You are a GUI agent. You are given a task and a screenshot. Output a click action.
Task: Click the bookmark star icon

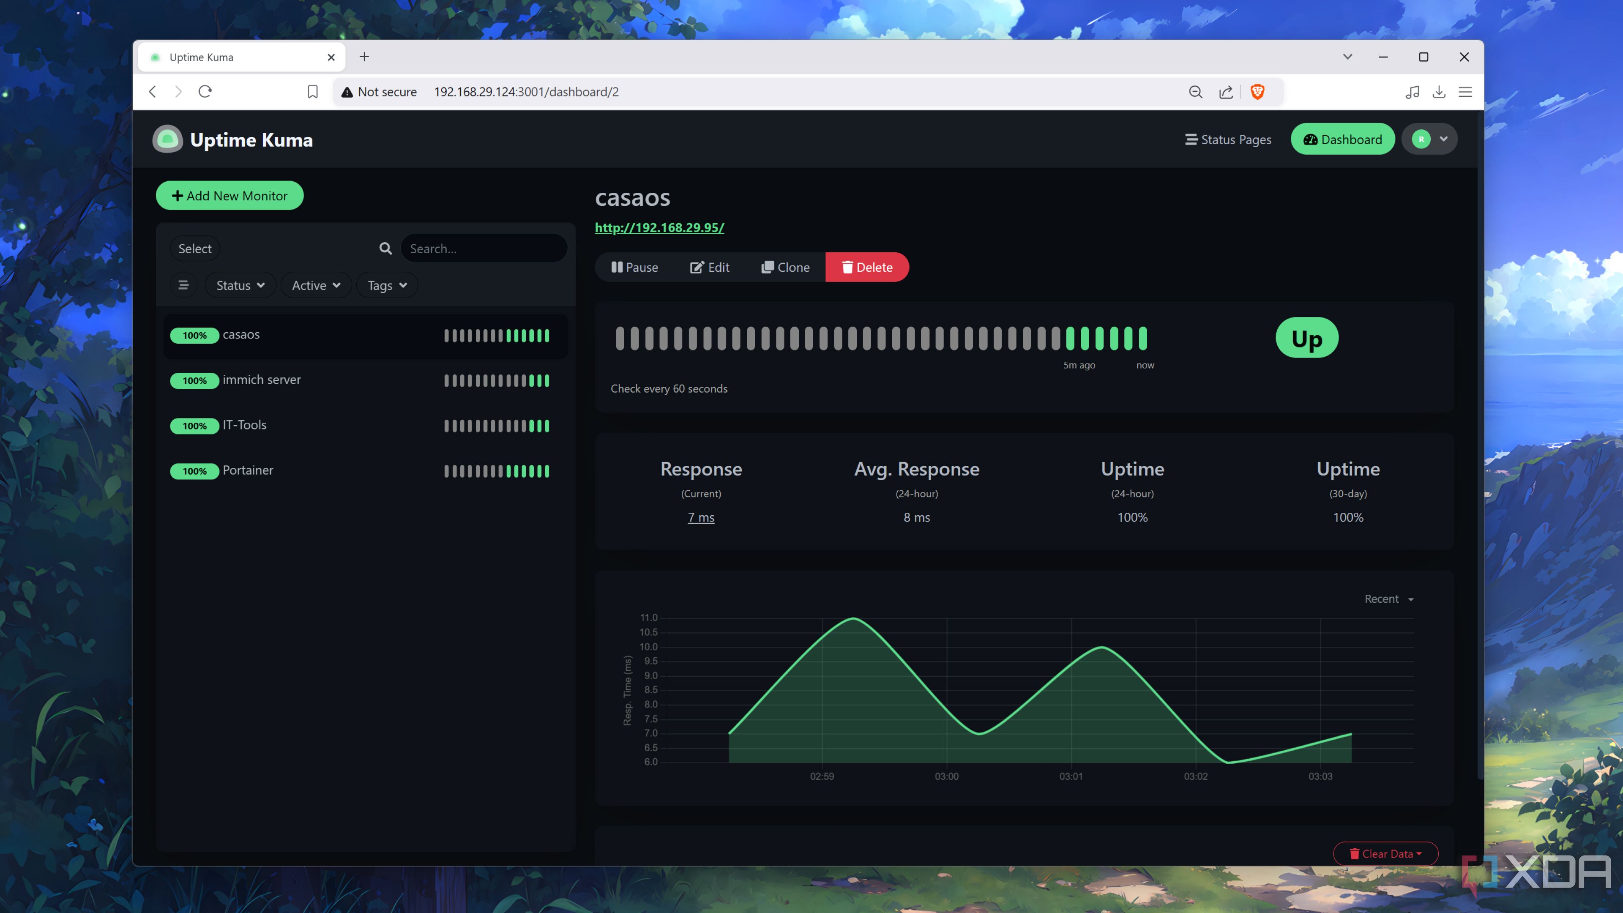coord(312,91)
